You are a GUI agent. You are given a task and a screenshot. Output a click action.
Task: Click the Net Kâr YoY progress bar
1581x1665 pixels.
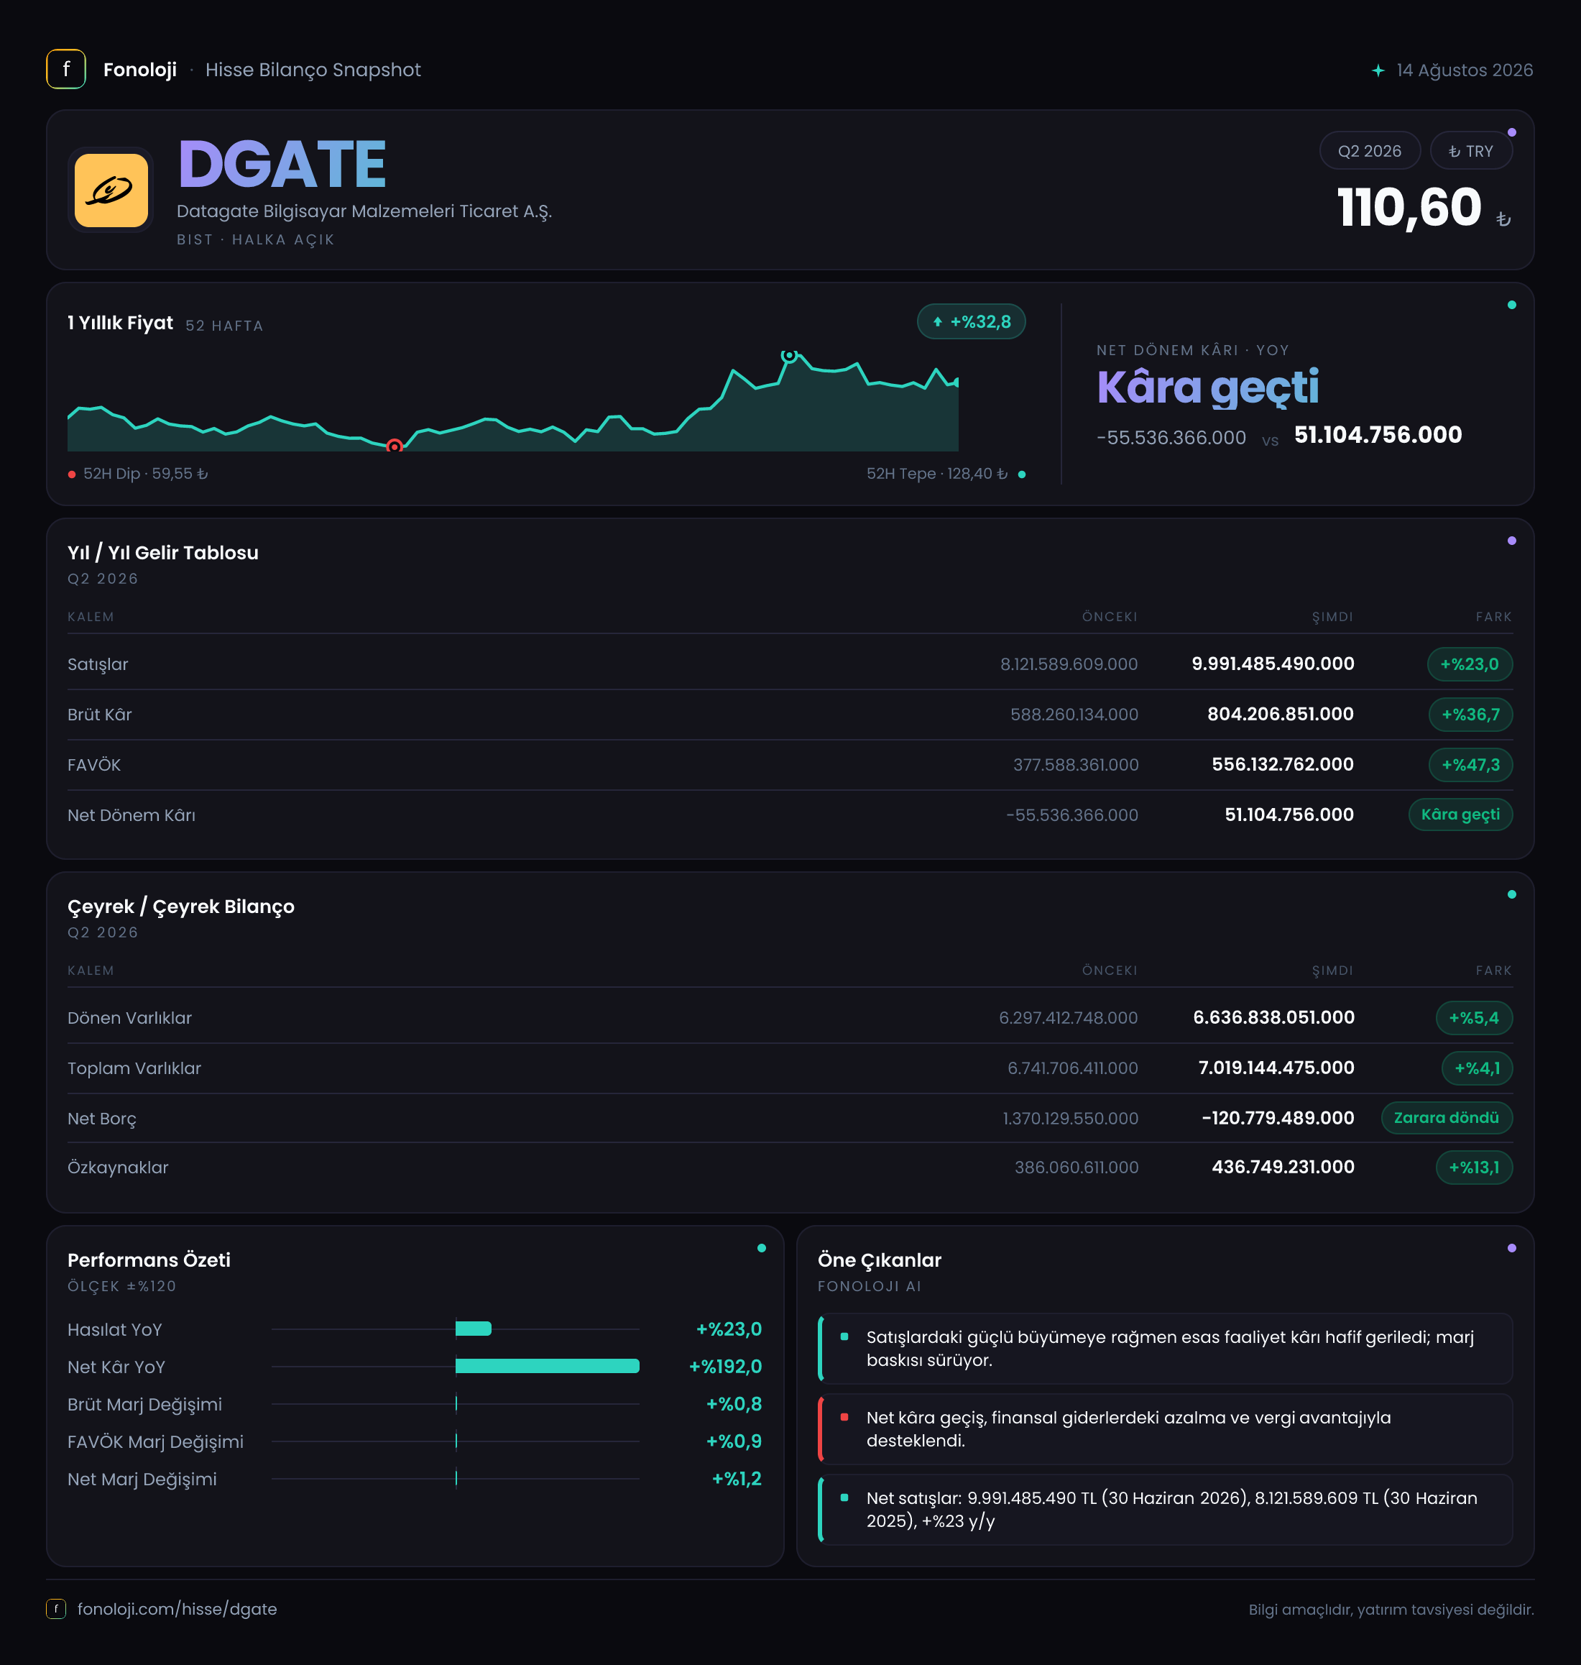pos(455,1366)
